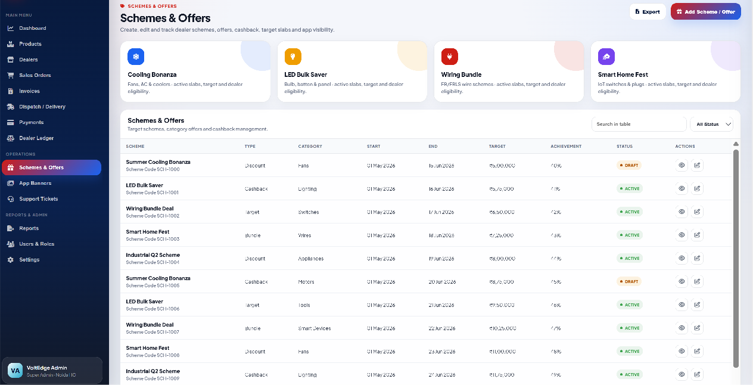The image size is (753, 385).
Task: Click 'Smart Devices' category cell
Action: click(315, 328)
